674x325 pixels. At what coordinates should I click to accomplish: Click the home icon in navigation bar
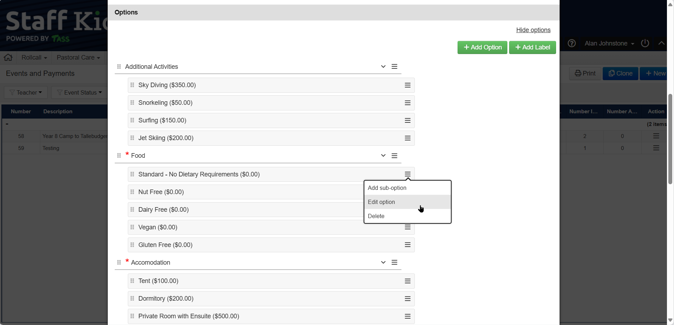(8, 58)
